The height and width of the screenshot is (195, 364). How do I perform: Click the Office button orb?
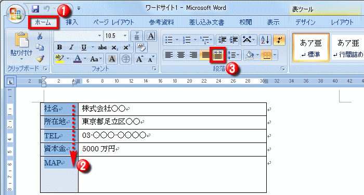(15, 14)
